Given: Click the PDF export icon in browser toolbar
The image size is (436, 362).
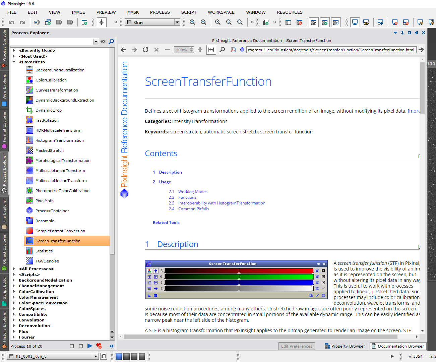Looking at the screenshot, I should (233, 50).
